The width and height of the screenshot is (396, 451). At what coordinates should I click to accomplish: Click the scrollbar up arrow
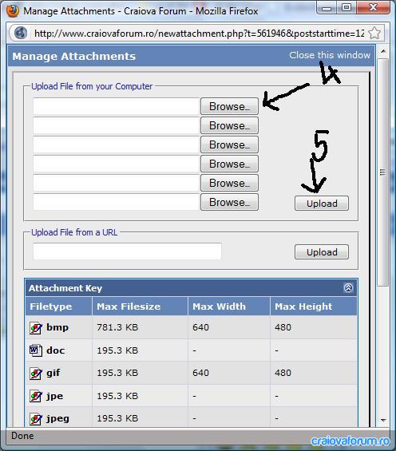coord(383,51)
